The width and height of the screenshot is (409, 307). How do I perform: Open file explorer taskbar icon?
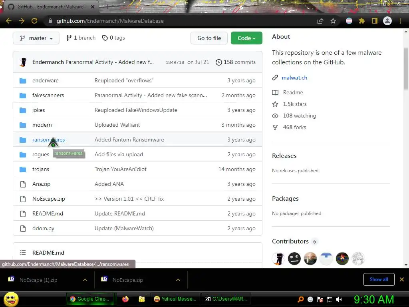(x=142, y=299)
